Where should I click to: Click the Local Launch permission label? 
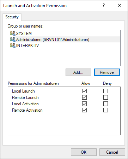click(x=23, y=91)
